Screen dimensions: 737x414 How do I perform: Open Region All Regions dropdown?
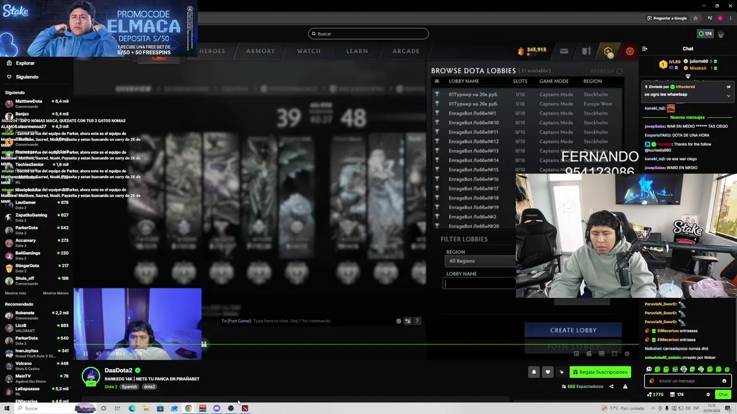481,261
